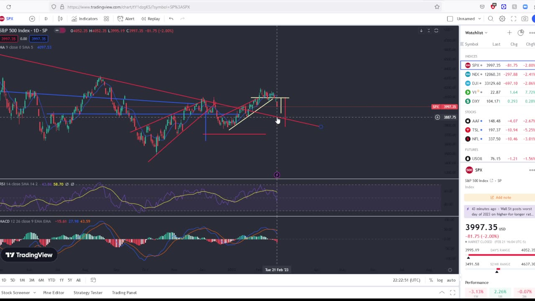Click the 22:22:51 (UTC) timezone selector
Screen dimensions: 535x301
click(406, 280)
